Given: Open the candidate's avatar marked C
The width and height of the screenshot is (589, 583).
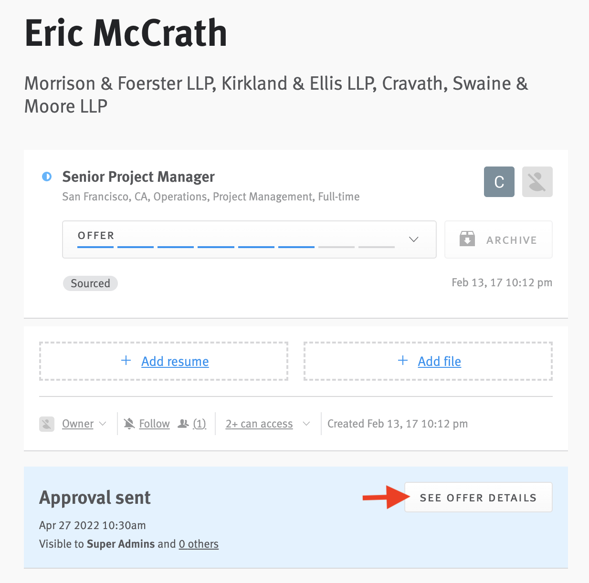Looking at the screenshot, I should 499,182.
